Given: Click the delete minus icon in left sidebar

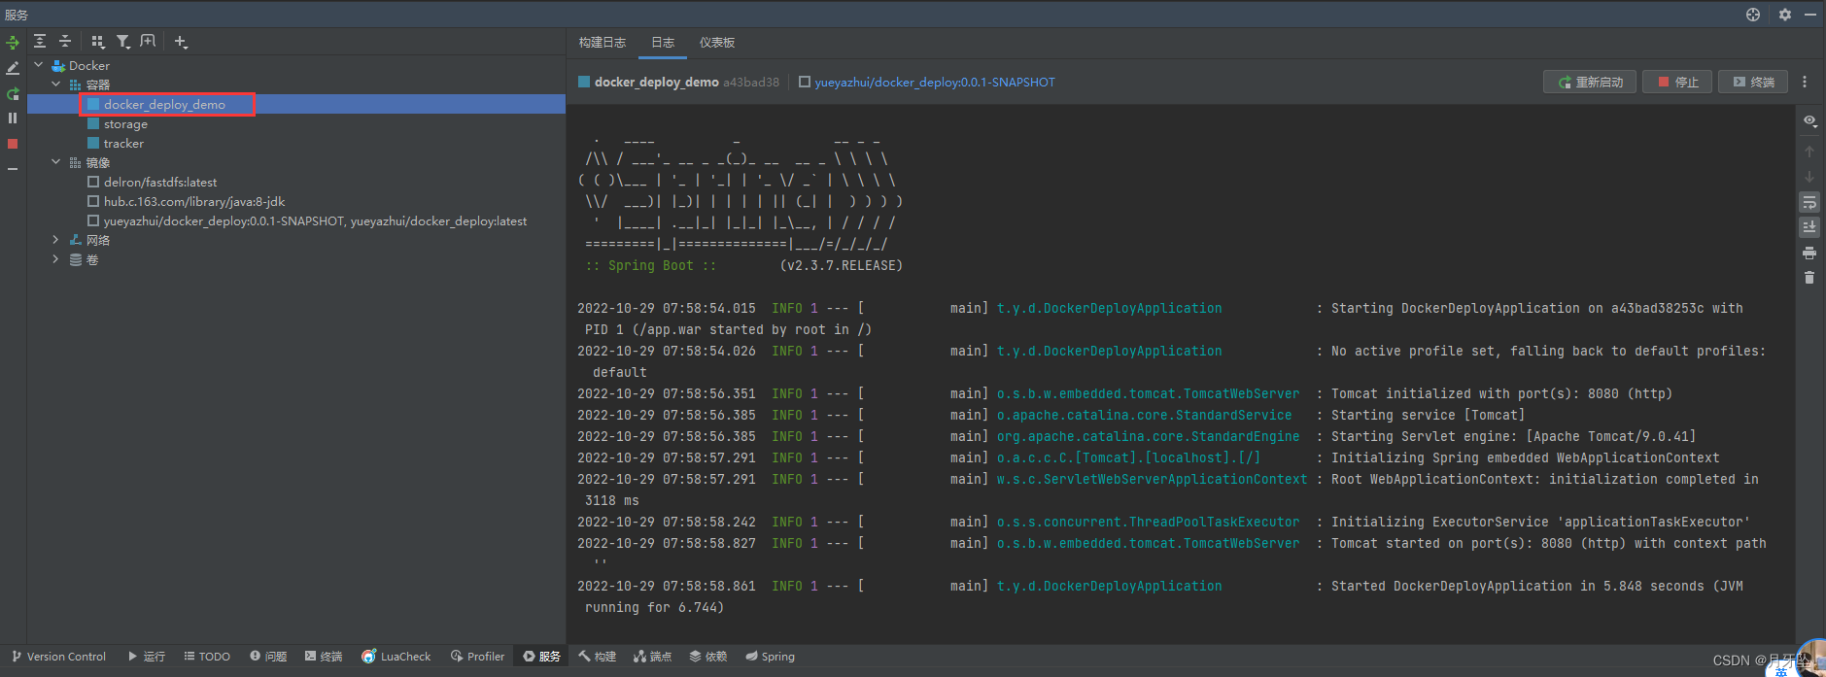Looking at the screenshot, I should pos(13,169).
